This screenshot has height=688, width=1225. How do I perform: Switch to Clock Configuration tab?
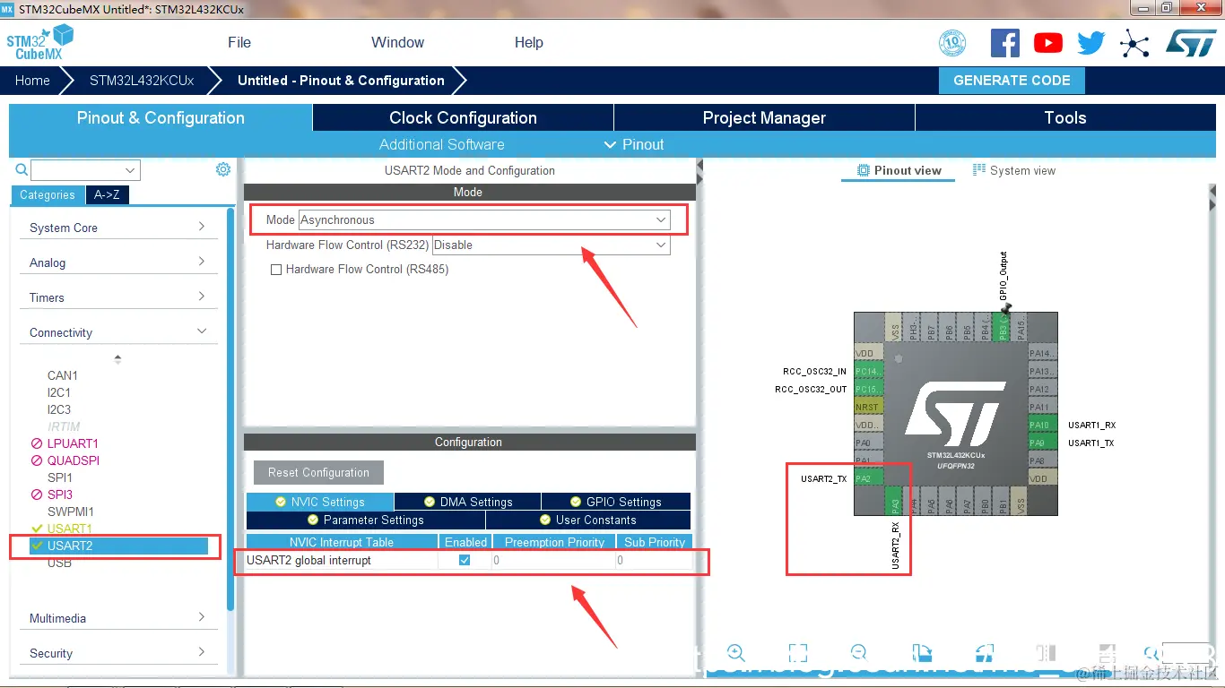[x=463, y=117]
